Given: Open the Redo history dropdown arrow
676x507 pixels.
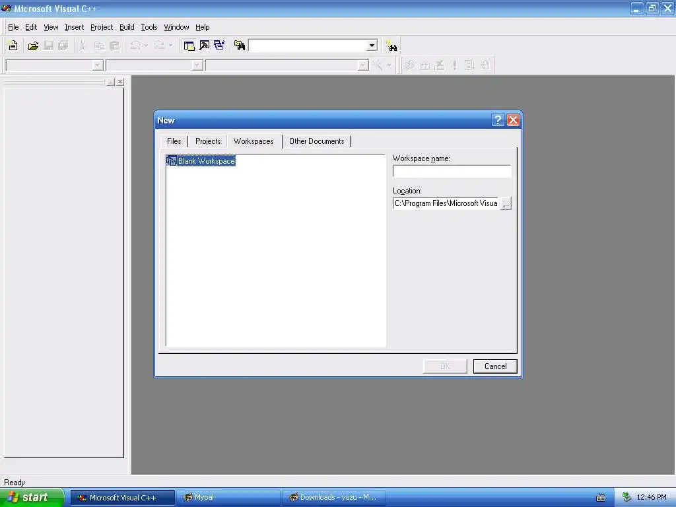Looking at the screenshot, I should pyautogui.click(x=171, y=46).
